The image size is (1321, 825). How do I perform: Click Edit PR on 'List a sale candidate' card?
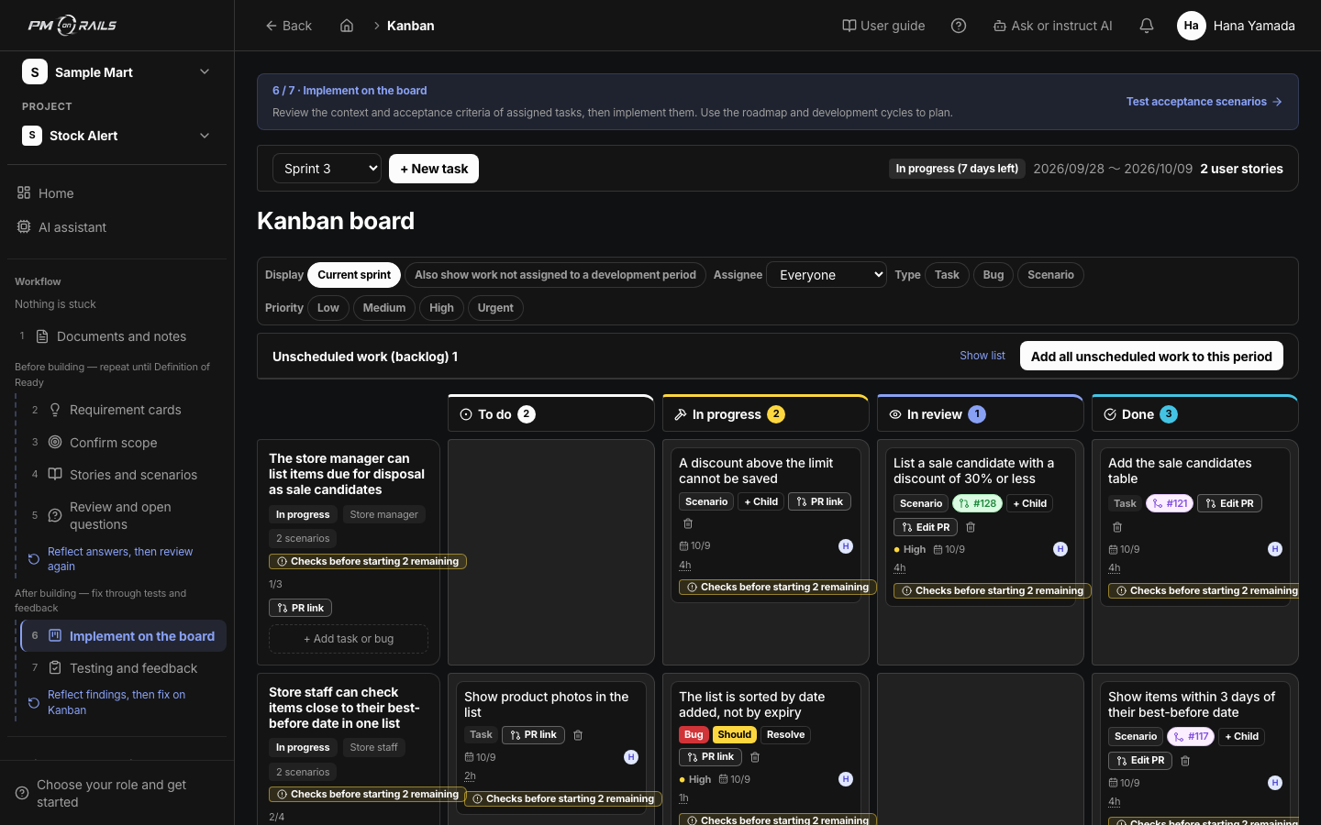tap(926, 527)
